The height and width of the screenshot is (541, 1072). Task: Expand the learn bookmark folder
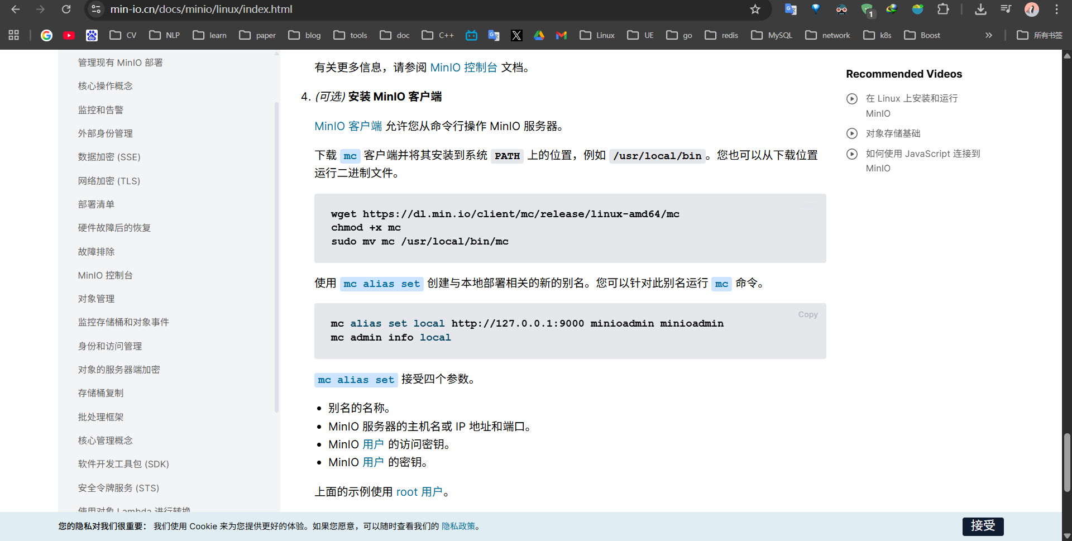pos(209,35)
